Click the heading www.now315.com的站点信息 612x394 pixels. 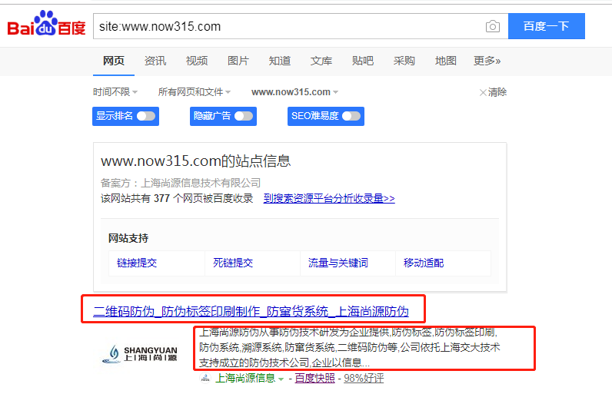pos(196,161)
